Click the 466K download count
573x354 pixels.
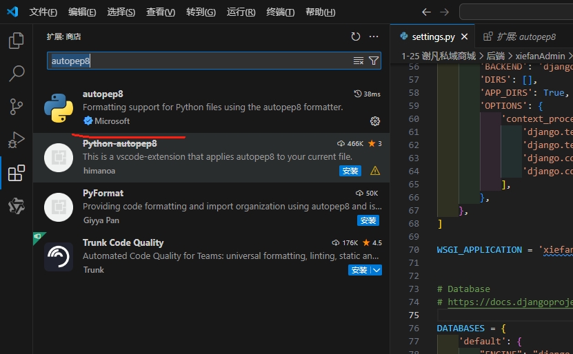tap(350, 144)
